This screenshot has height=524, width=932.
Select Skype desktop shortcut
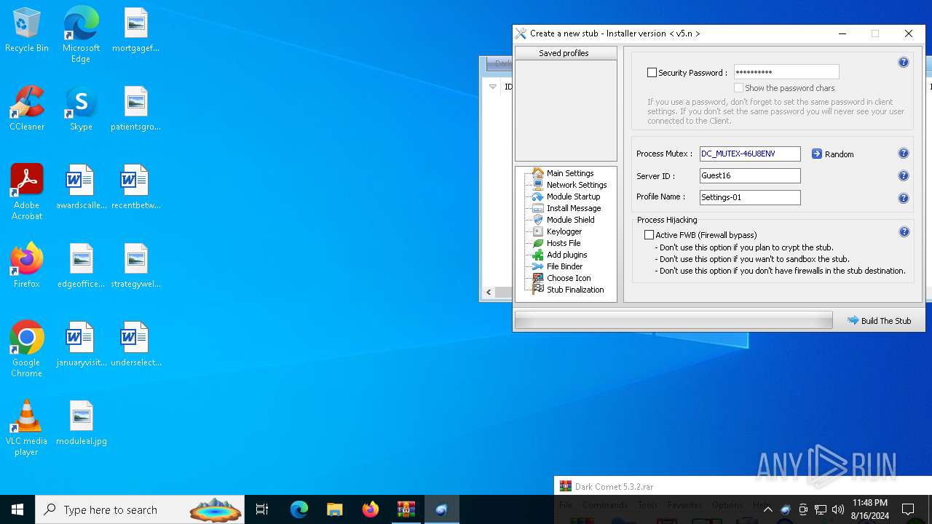(x=81, y=109)
